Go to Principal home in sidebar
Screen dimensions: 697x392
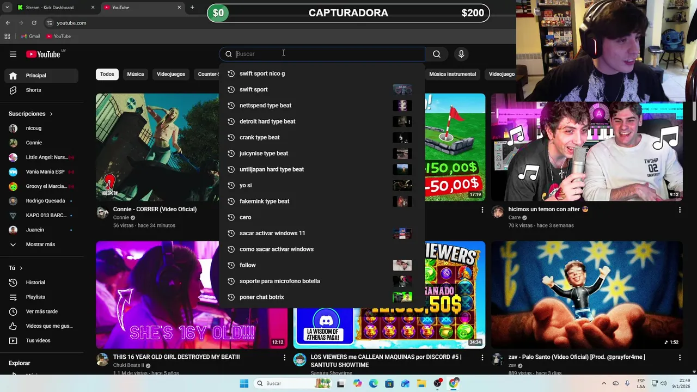pos(41,76)
